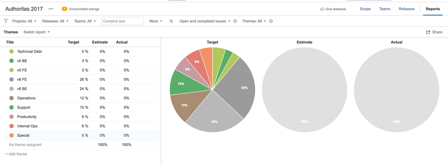Click the filter funnel icon

(6, 21)
